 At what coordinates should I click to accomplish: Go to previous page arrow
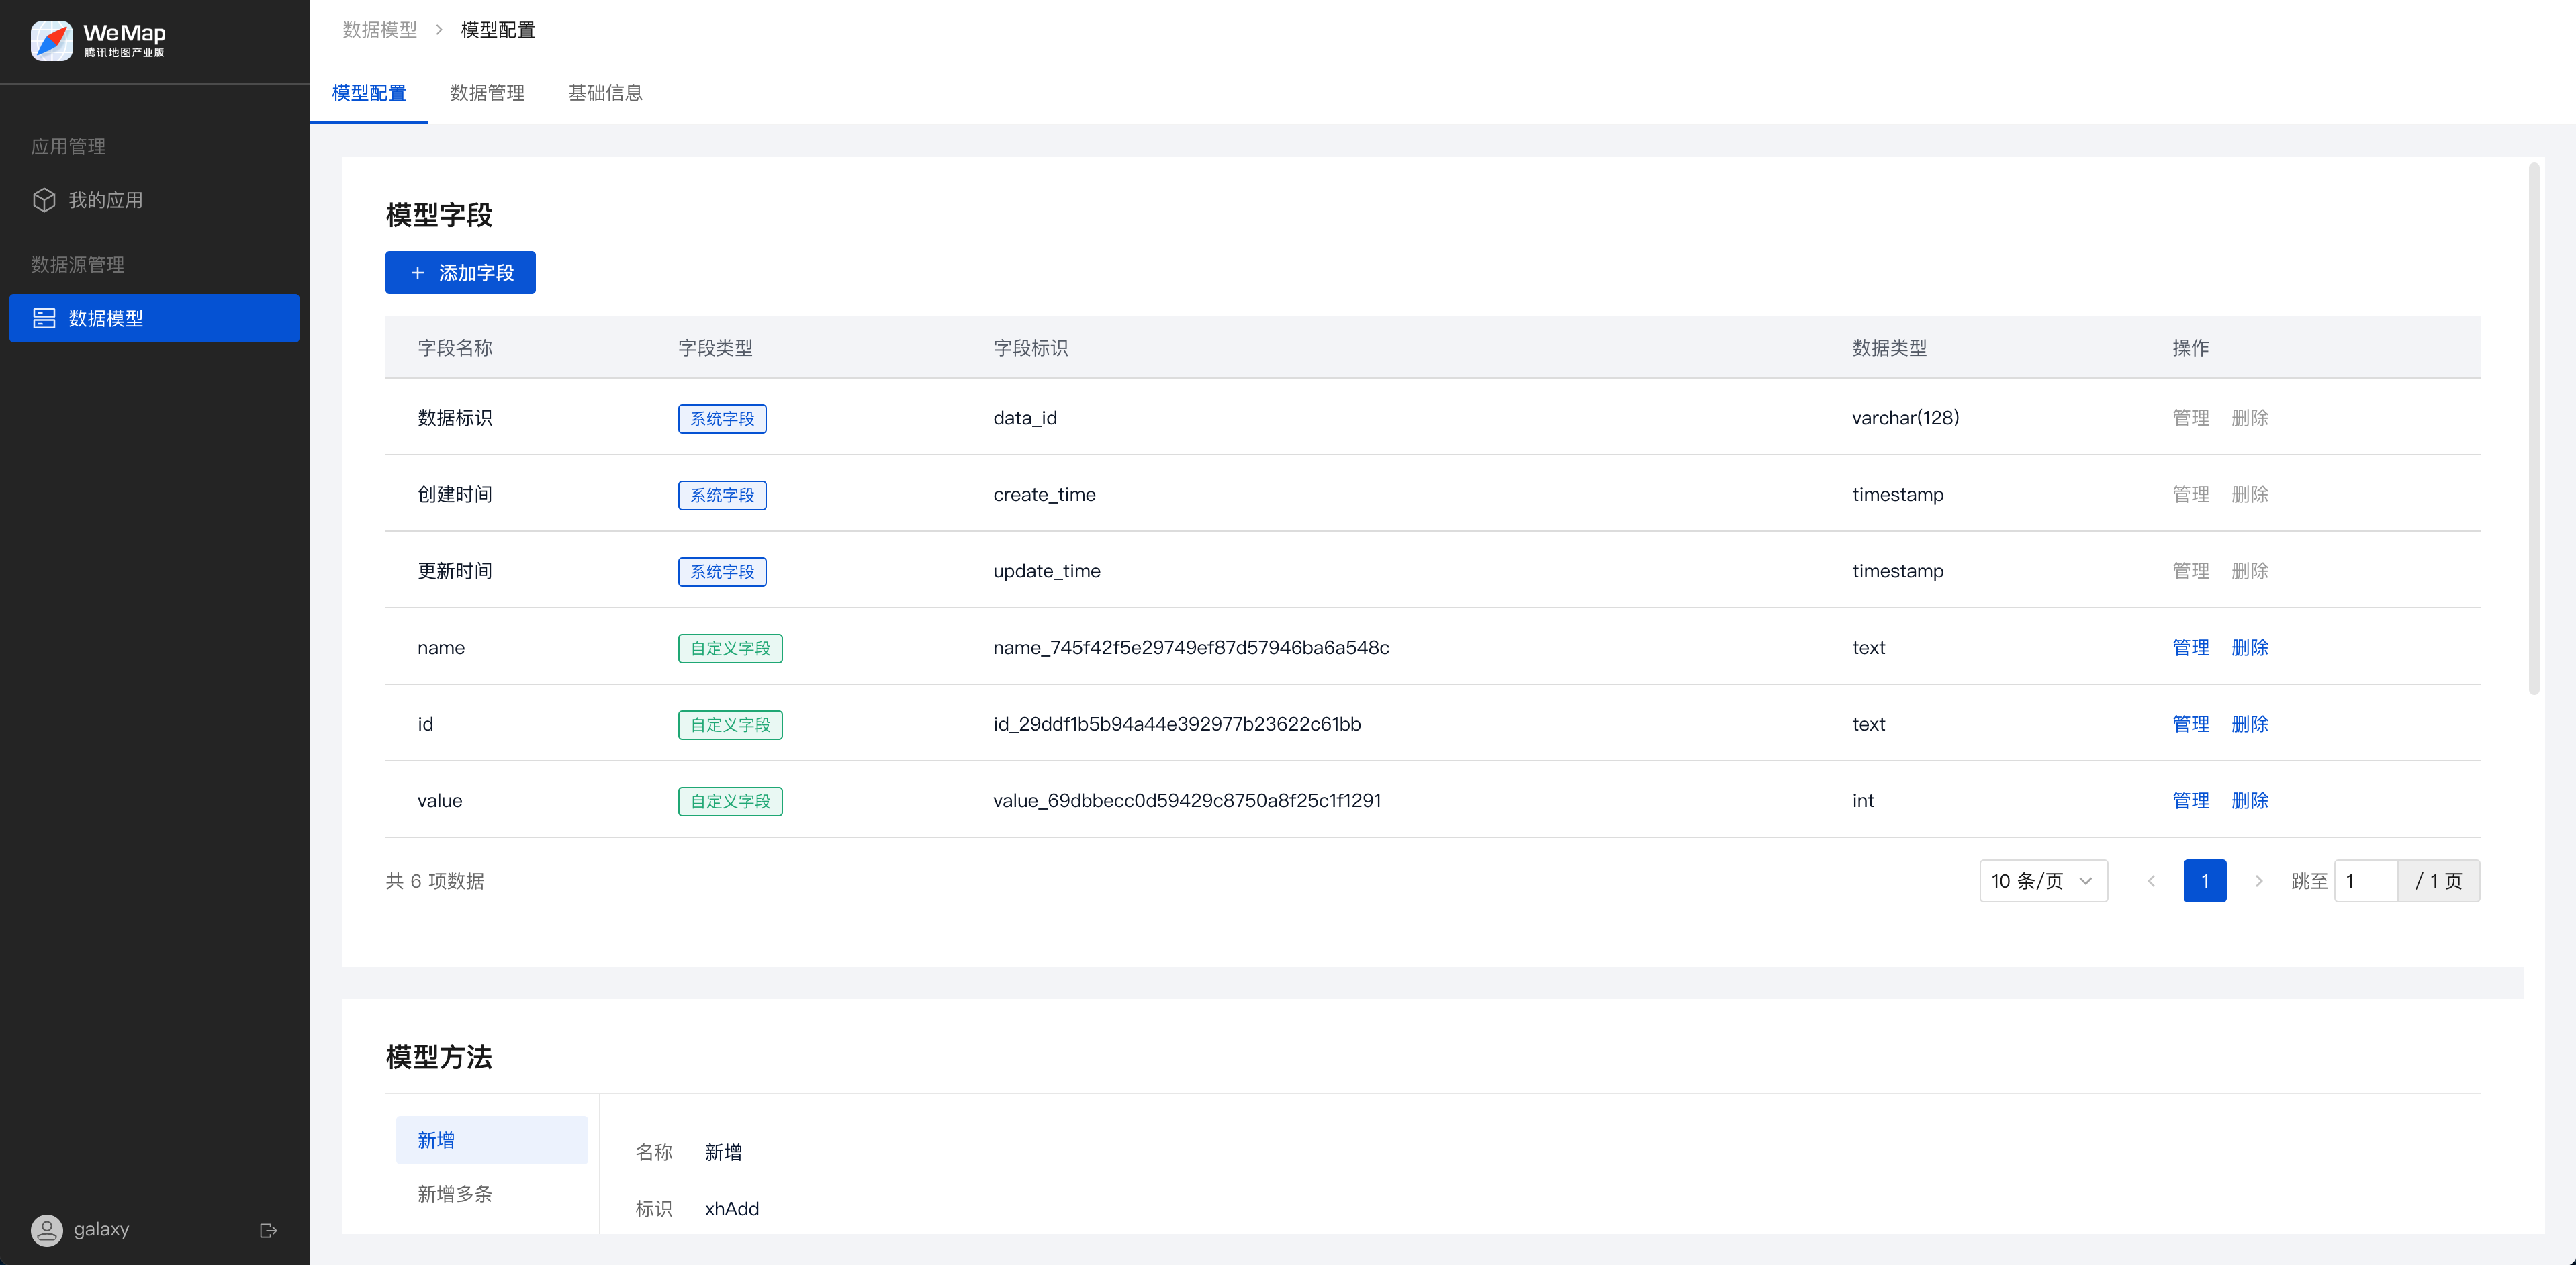click(x=2151, y=881)
